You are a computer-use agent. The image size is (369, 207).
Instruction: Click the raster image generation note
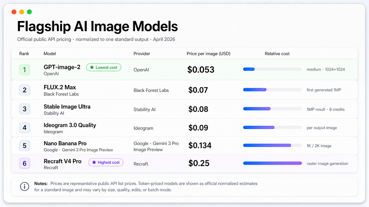click(327, 164)
